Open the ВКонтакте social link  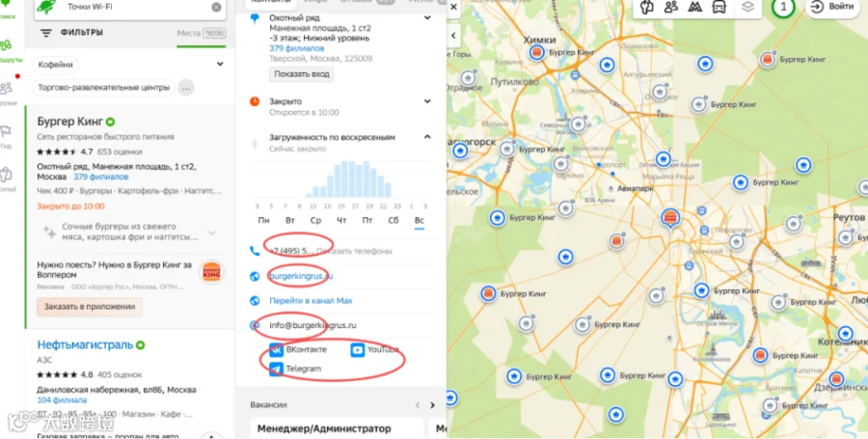click(x=298, y=350)
